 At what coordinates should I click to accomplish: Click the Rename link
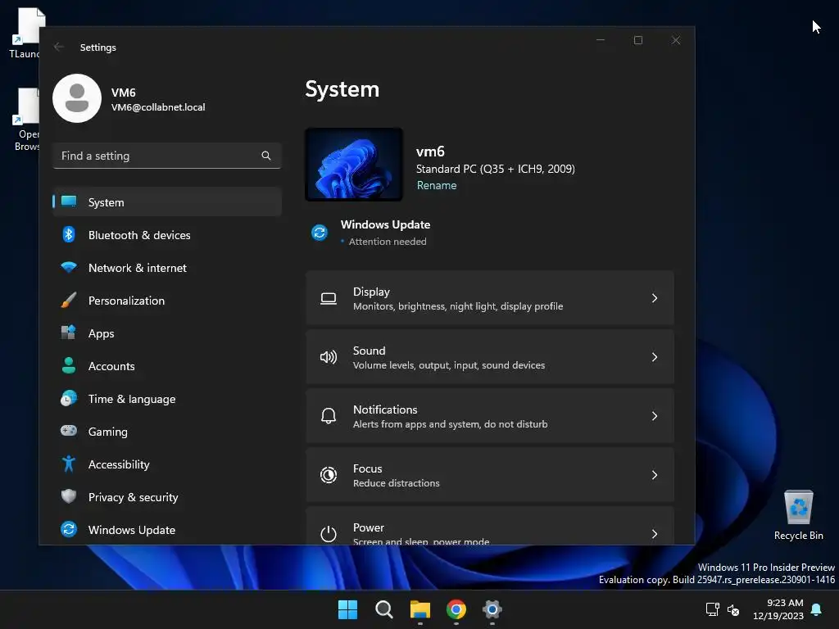[437, 185]
